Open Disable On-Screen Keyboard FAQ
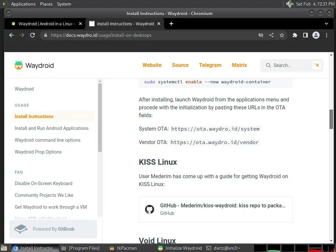Viewport: 336px width, 252px height. tap(44, 183)
